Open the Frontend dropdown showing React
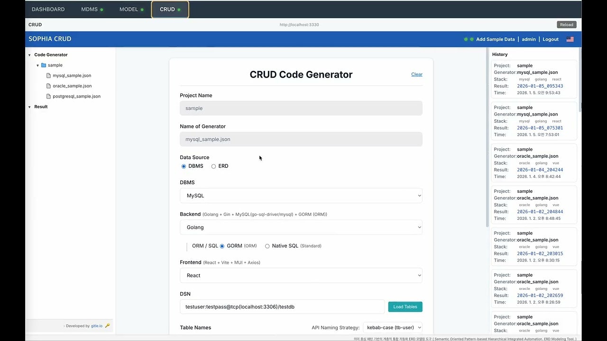 [301, 276]
